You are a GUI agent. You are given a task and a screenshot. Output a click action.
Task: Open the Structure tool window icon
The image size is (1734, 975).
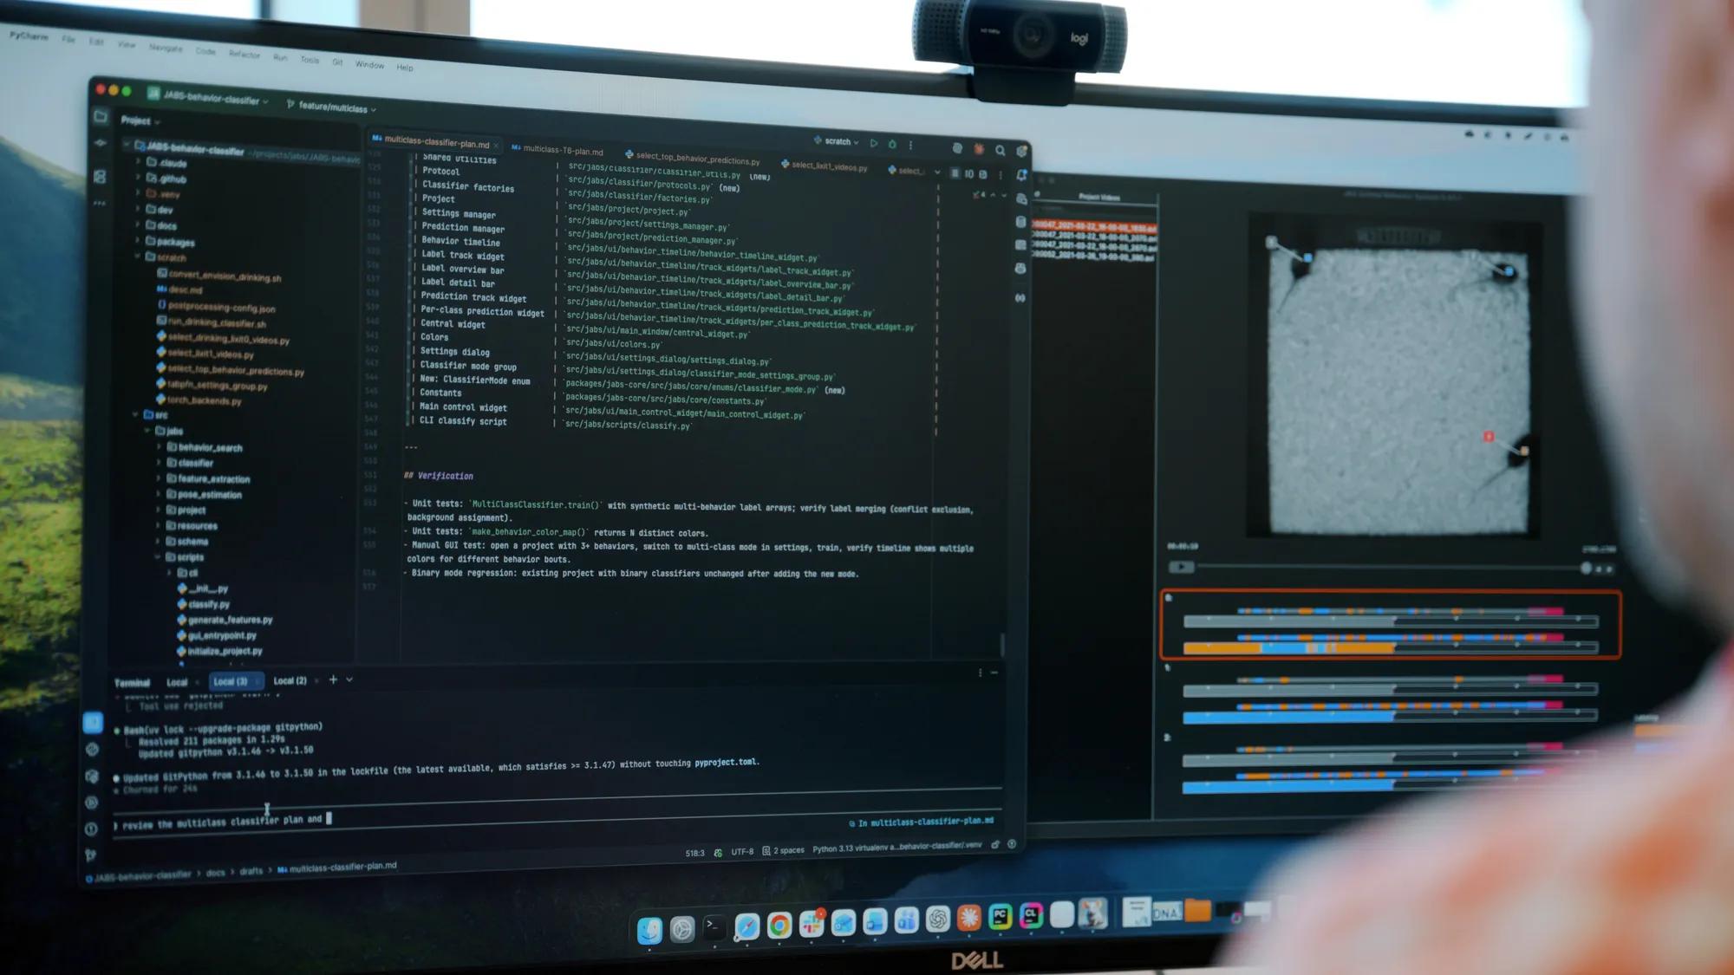(100, 177)
